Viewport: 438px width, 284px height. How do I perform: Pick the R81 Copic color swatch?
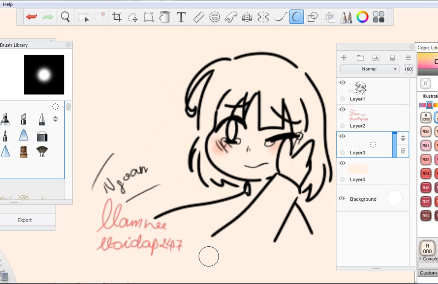click(x=426, y=145)
